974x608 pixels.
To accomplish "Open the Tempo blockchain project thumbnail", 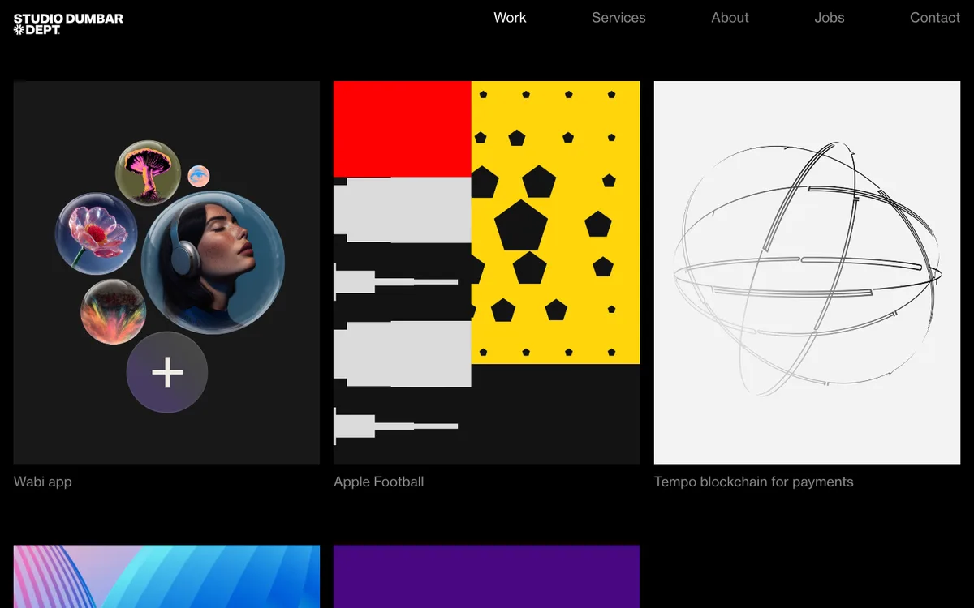I will pyautogui.click(x=807, y=272).
